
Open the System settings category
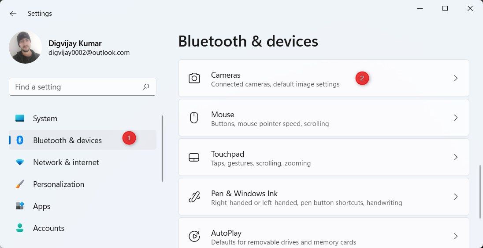[x=82, y=119]
